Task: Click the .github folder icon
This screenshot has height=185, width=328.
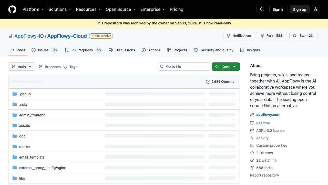Action: [x=15, y=94]
